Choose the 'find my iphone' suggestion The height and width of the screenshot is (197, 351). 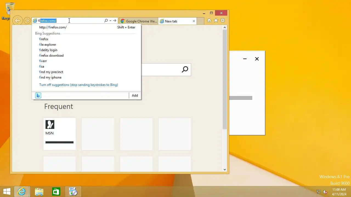pos(87,77)
